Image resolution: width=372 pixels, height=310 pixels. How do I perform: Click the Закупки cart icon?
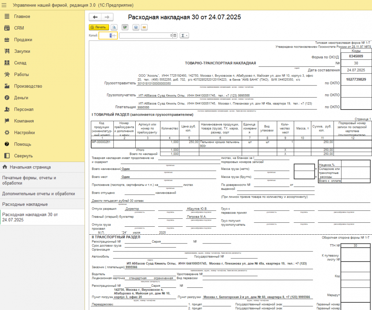tap(7, 51)
